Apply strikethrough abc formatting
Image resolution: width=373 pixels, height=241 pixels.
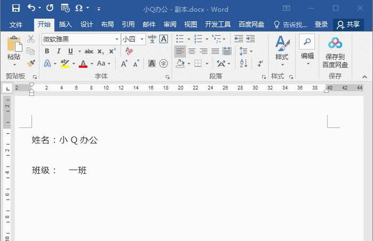point(89,52)
